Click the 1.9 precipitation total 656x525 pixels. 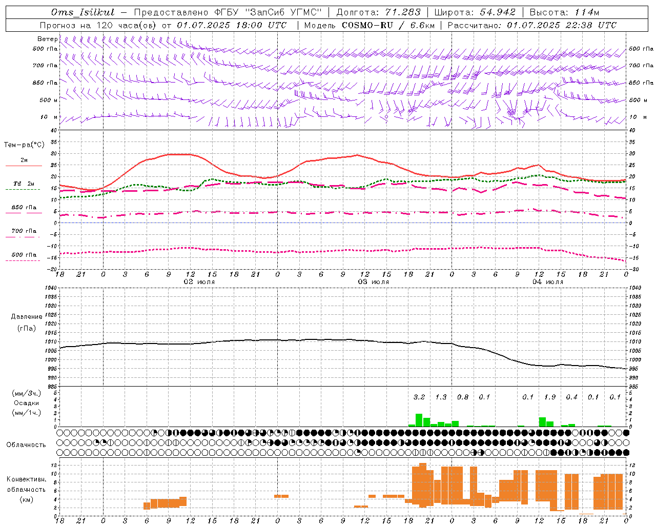(550, 397)
